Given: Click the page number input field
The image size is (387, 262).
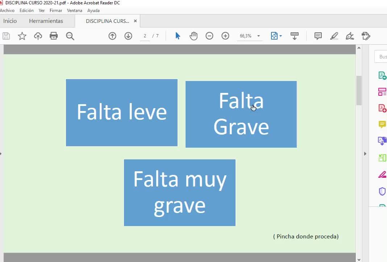Looking at the screenshot, I should coord(145,36).
